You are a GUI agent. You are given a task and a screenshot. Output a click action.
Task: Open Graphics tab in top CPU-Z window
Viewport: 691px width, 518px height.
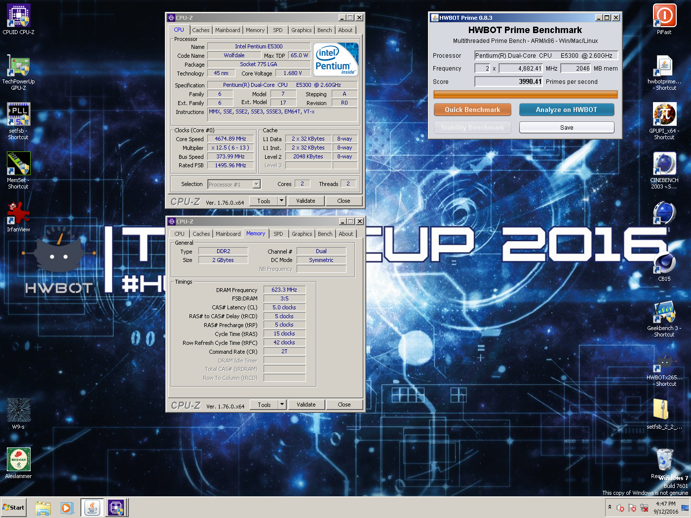(302, 30)
